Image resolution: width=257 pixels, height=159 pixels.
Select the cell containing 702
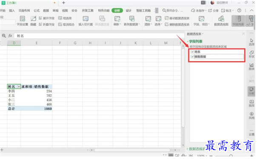pos(37,95)
